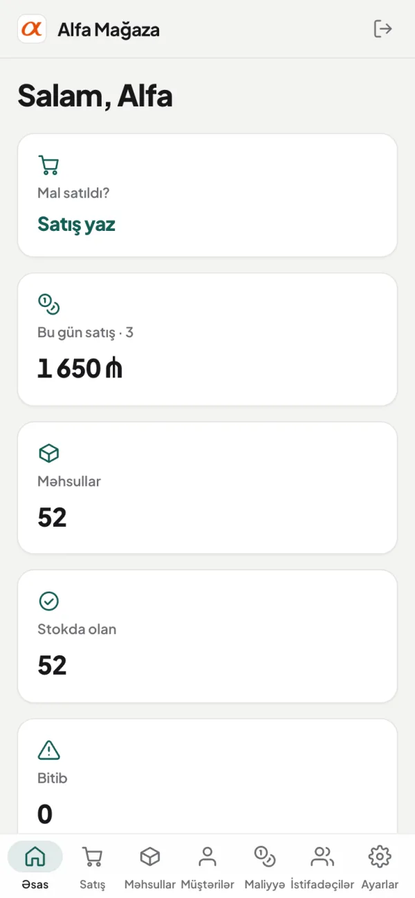
Task: Open the Müştərilər tab
Action: (207, 866)
